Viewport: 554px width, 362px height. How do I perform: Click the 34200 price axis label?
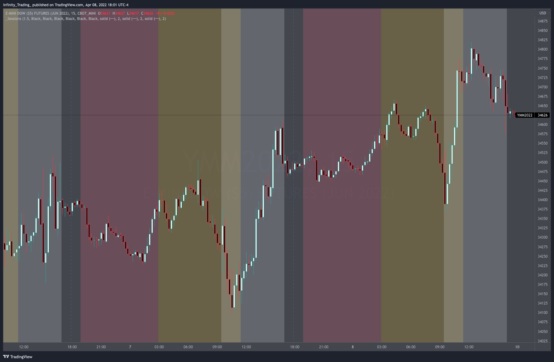542,275
